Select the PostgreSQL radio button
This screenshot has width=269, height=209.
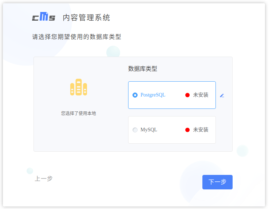(135, 95)
